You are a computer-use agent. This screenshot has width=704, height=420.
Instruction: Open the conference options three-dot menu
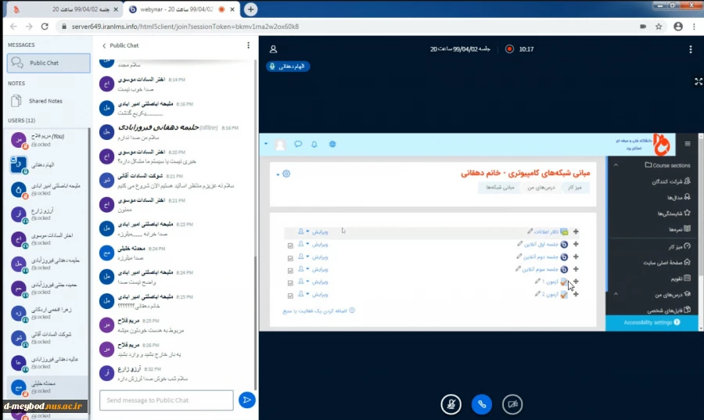[x=691, y=49]
